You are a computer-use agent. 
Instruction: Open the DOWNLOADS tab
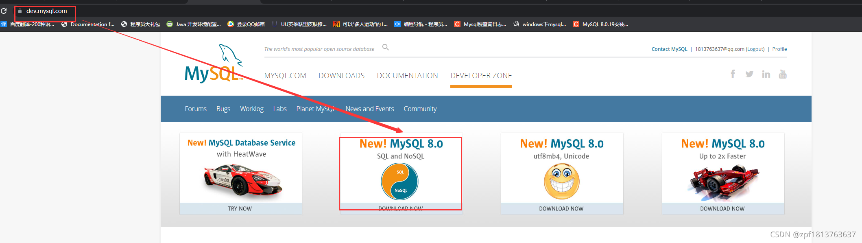click(341, 76)
